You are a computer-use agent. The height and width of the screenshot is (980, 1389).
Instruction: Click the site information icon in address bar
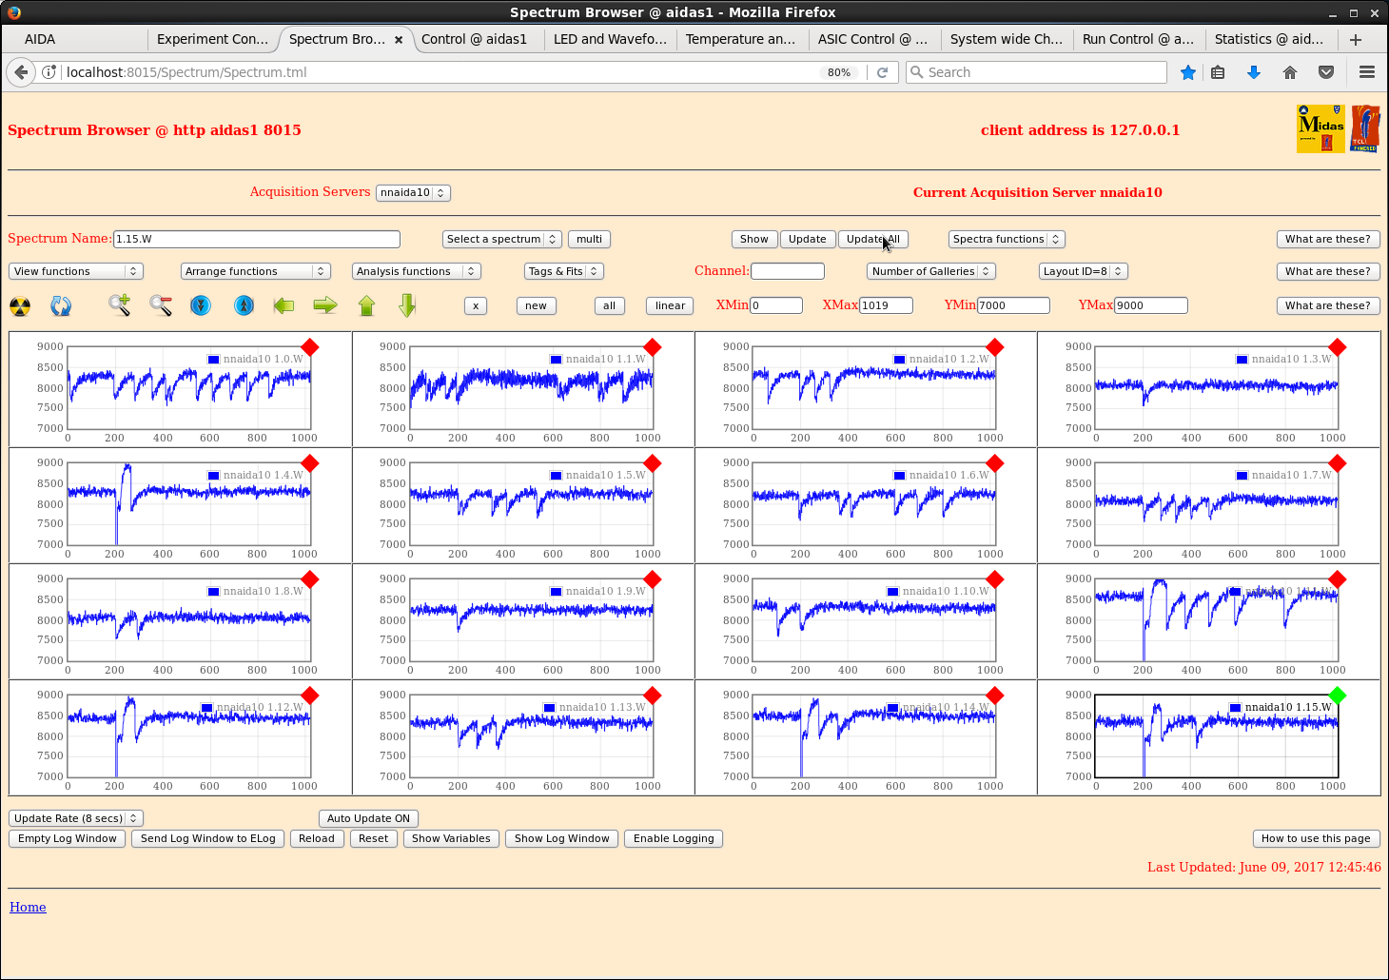[49, 72]
